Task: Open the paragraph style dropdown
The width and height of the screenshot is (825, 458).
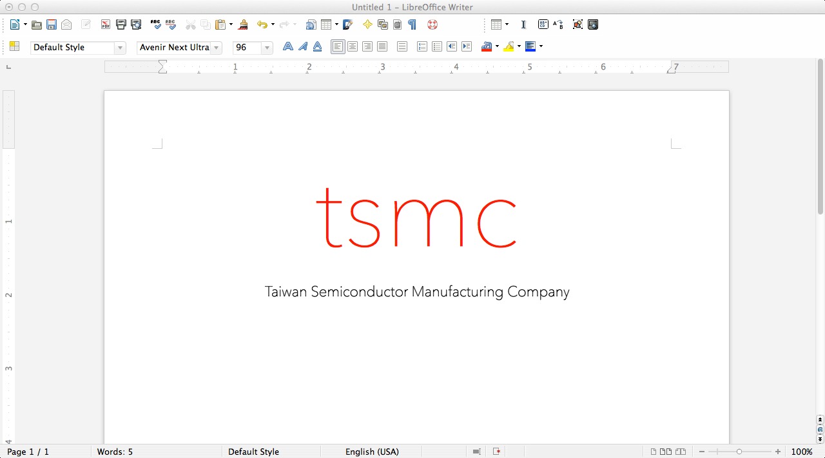Action: coord(120,48)
